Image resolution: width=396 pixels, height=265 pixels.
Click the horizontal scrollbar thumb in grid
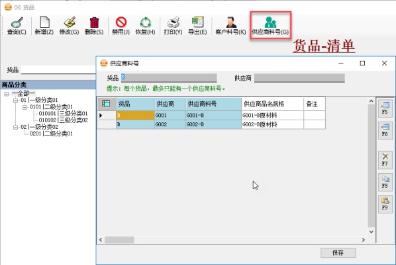(x=119, y=240)
